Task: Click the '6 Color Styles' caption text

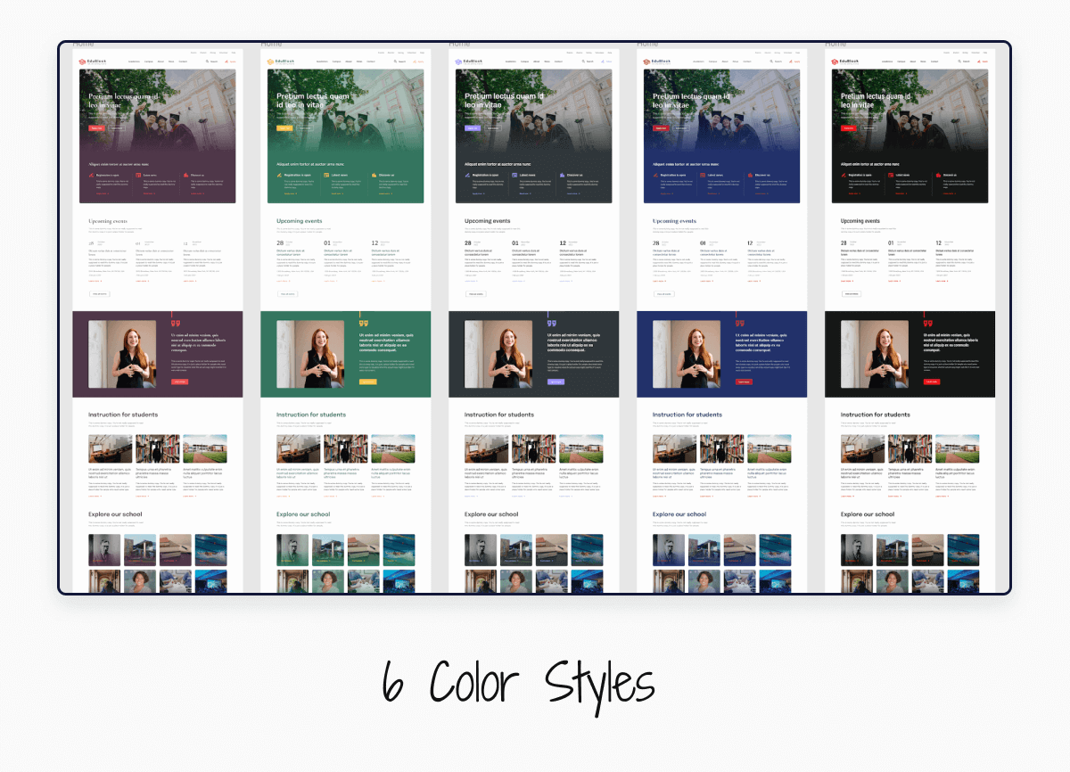Action: click(518, 685)
